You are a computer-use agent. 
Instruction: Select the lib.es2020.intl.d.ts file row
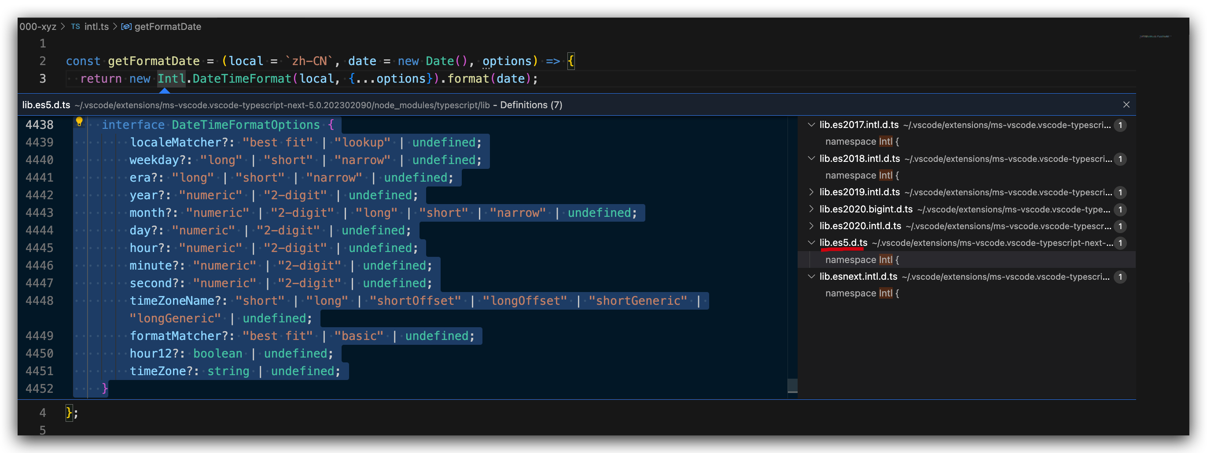click(966, 226)
